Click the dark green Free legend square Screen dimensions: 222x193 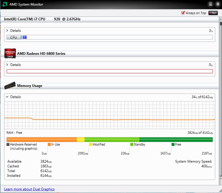tap(173, 144)
